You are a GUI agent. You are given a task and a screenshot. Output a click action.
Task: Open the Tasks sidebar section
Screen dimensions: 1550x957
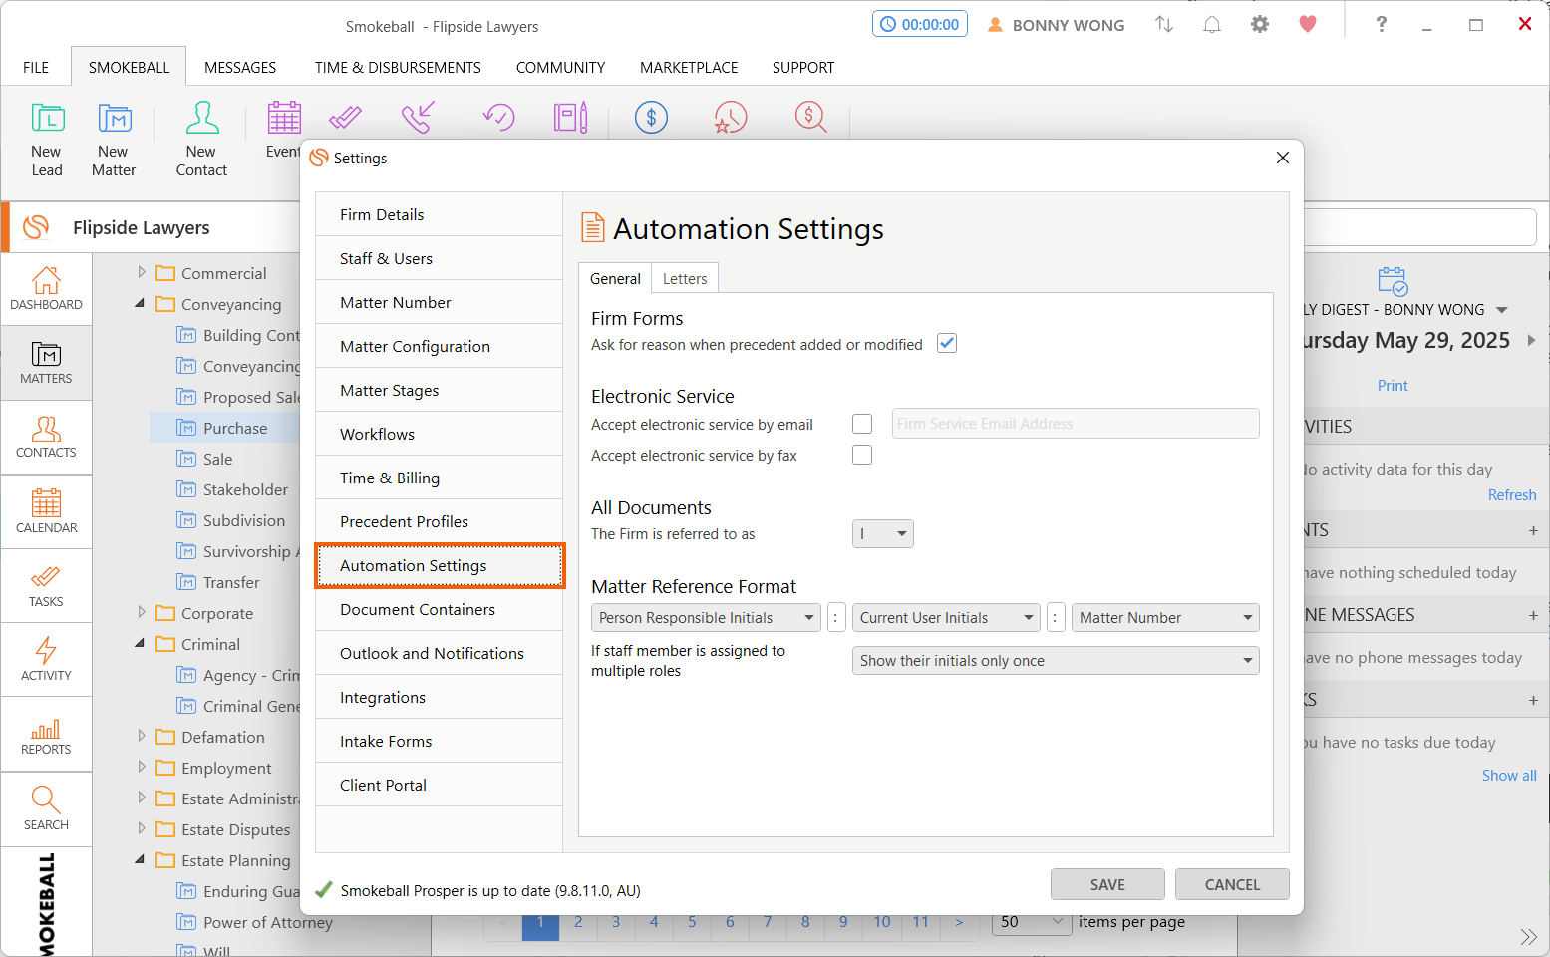click(47, 586)
